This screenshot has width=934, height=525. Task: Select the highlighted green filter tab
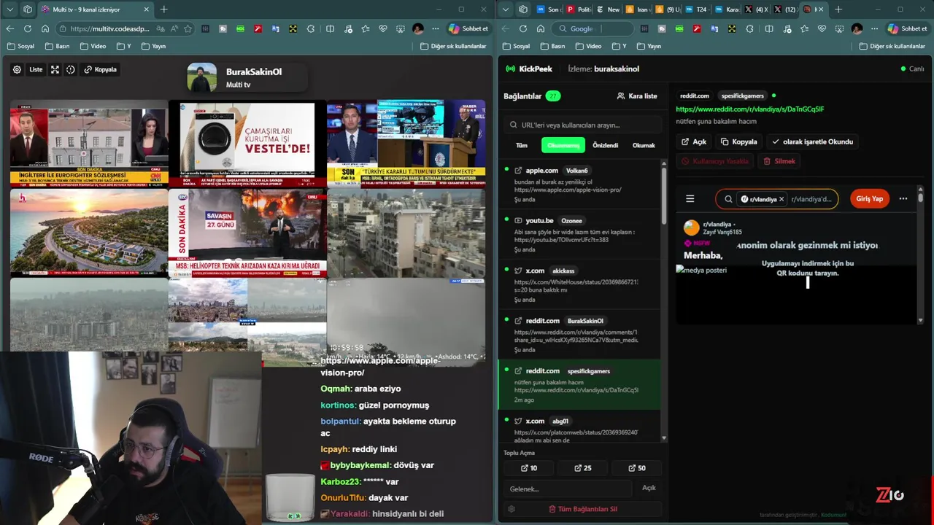(x=563, y=145)
